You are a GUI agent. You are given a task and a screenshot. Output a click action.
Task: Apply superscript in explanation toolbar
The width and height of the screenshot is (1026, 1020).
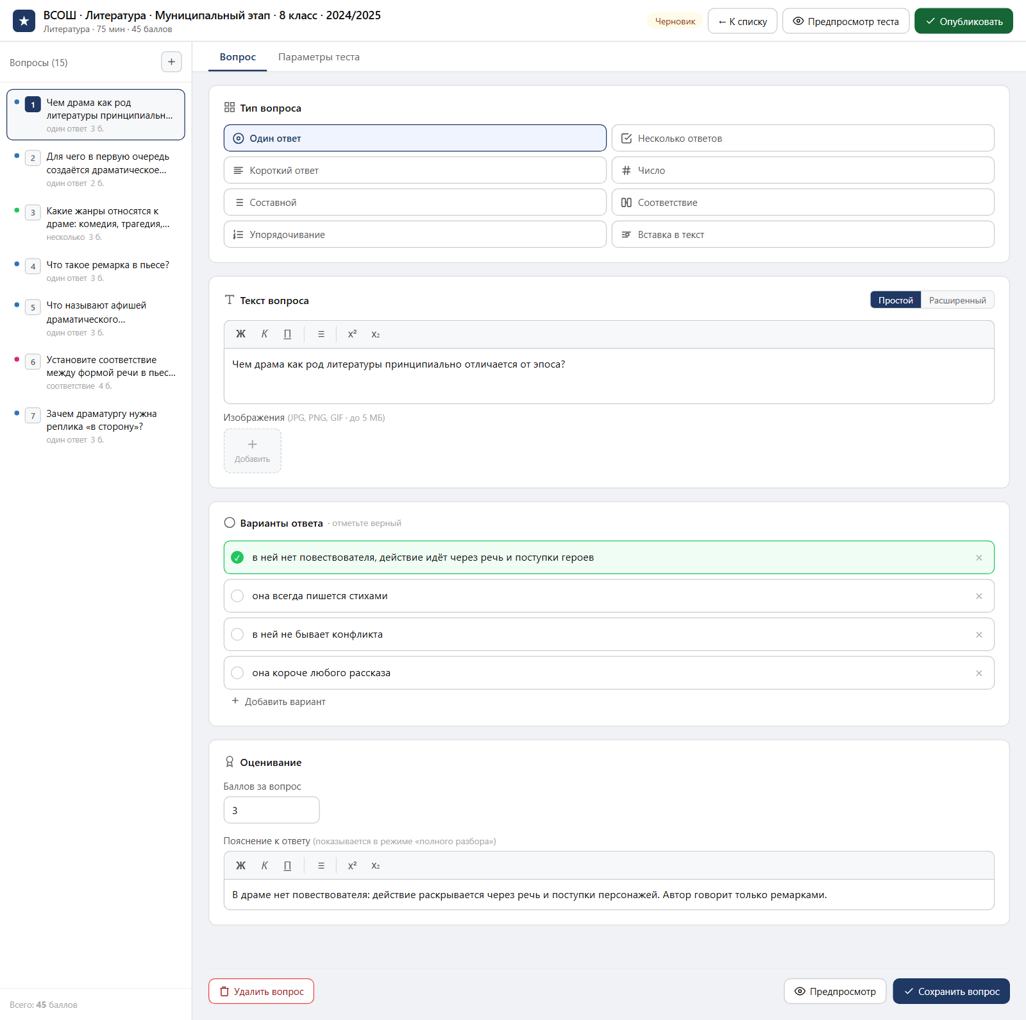coord(352,865)
